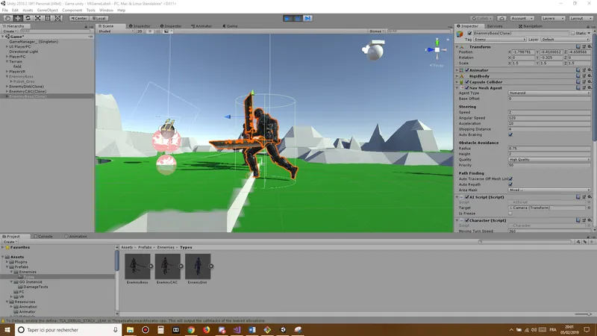Open Area Mask dropdown showing Mixed

[549, 190]
